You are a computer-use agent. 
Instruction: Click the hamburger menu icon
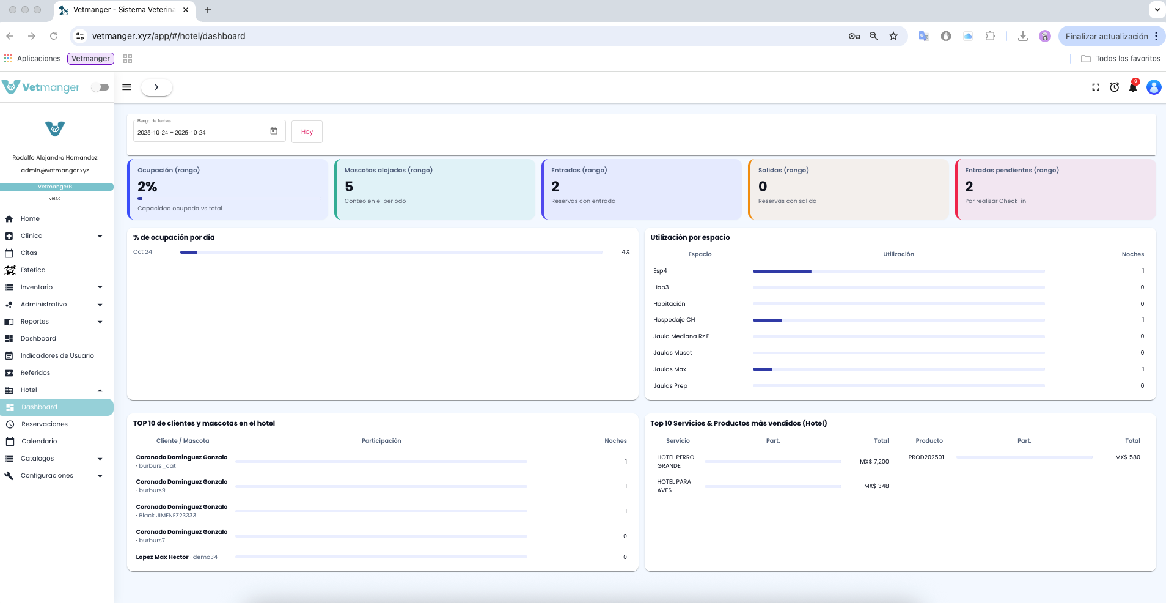click(127, 87)
